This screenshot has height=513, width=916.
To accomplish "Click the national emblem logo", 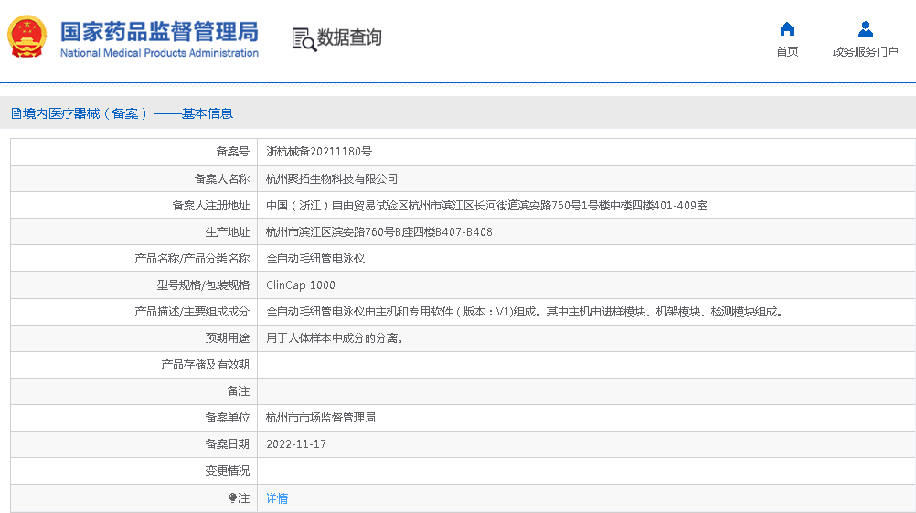I will click(27, 37).
